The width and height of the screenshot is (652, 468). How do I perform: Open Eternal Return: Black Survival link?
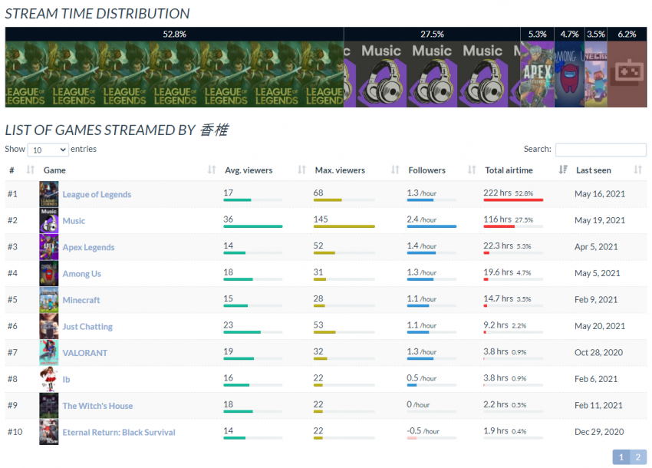[x=119, y=432]
